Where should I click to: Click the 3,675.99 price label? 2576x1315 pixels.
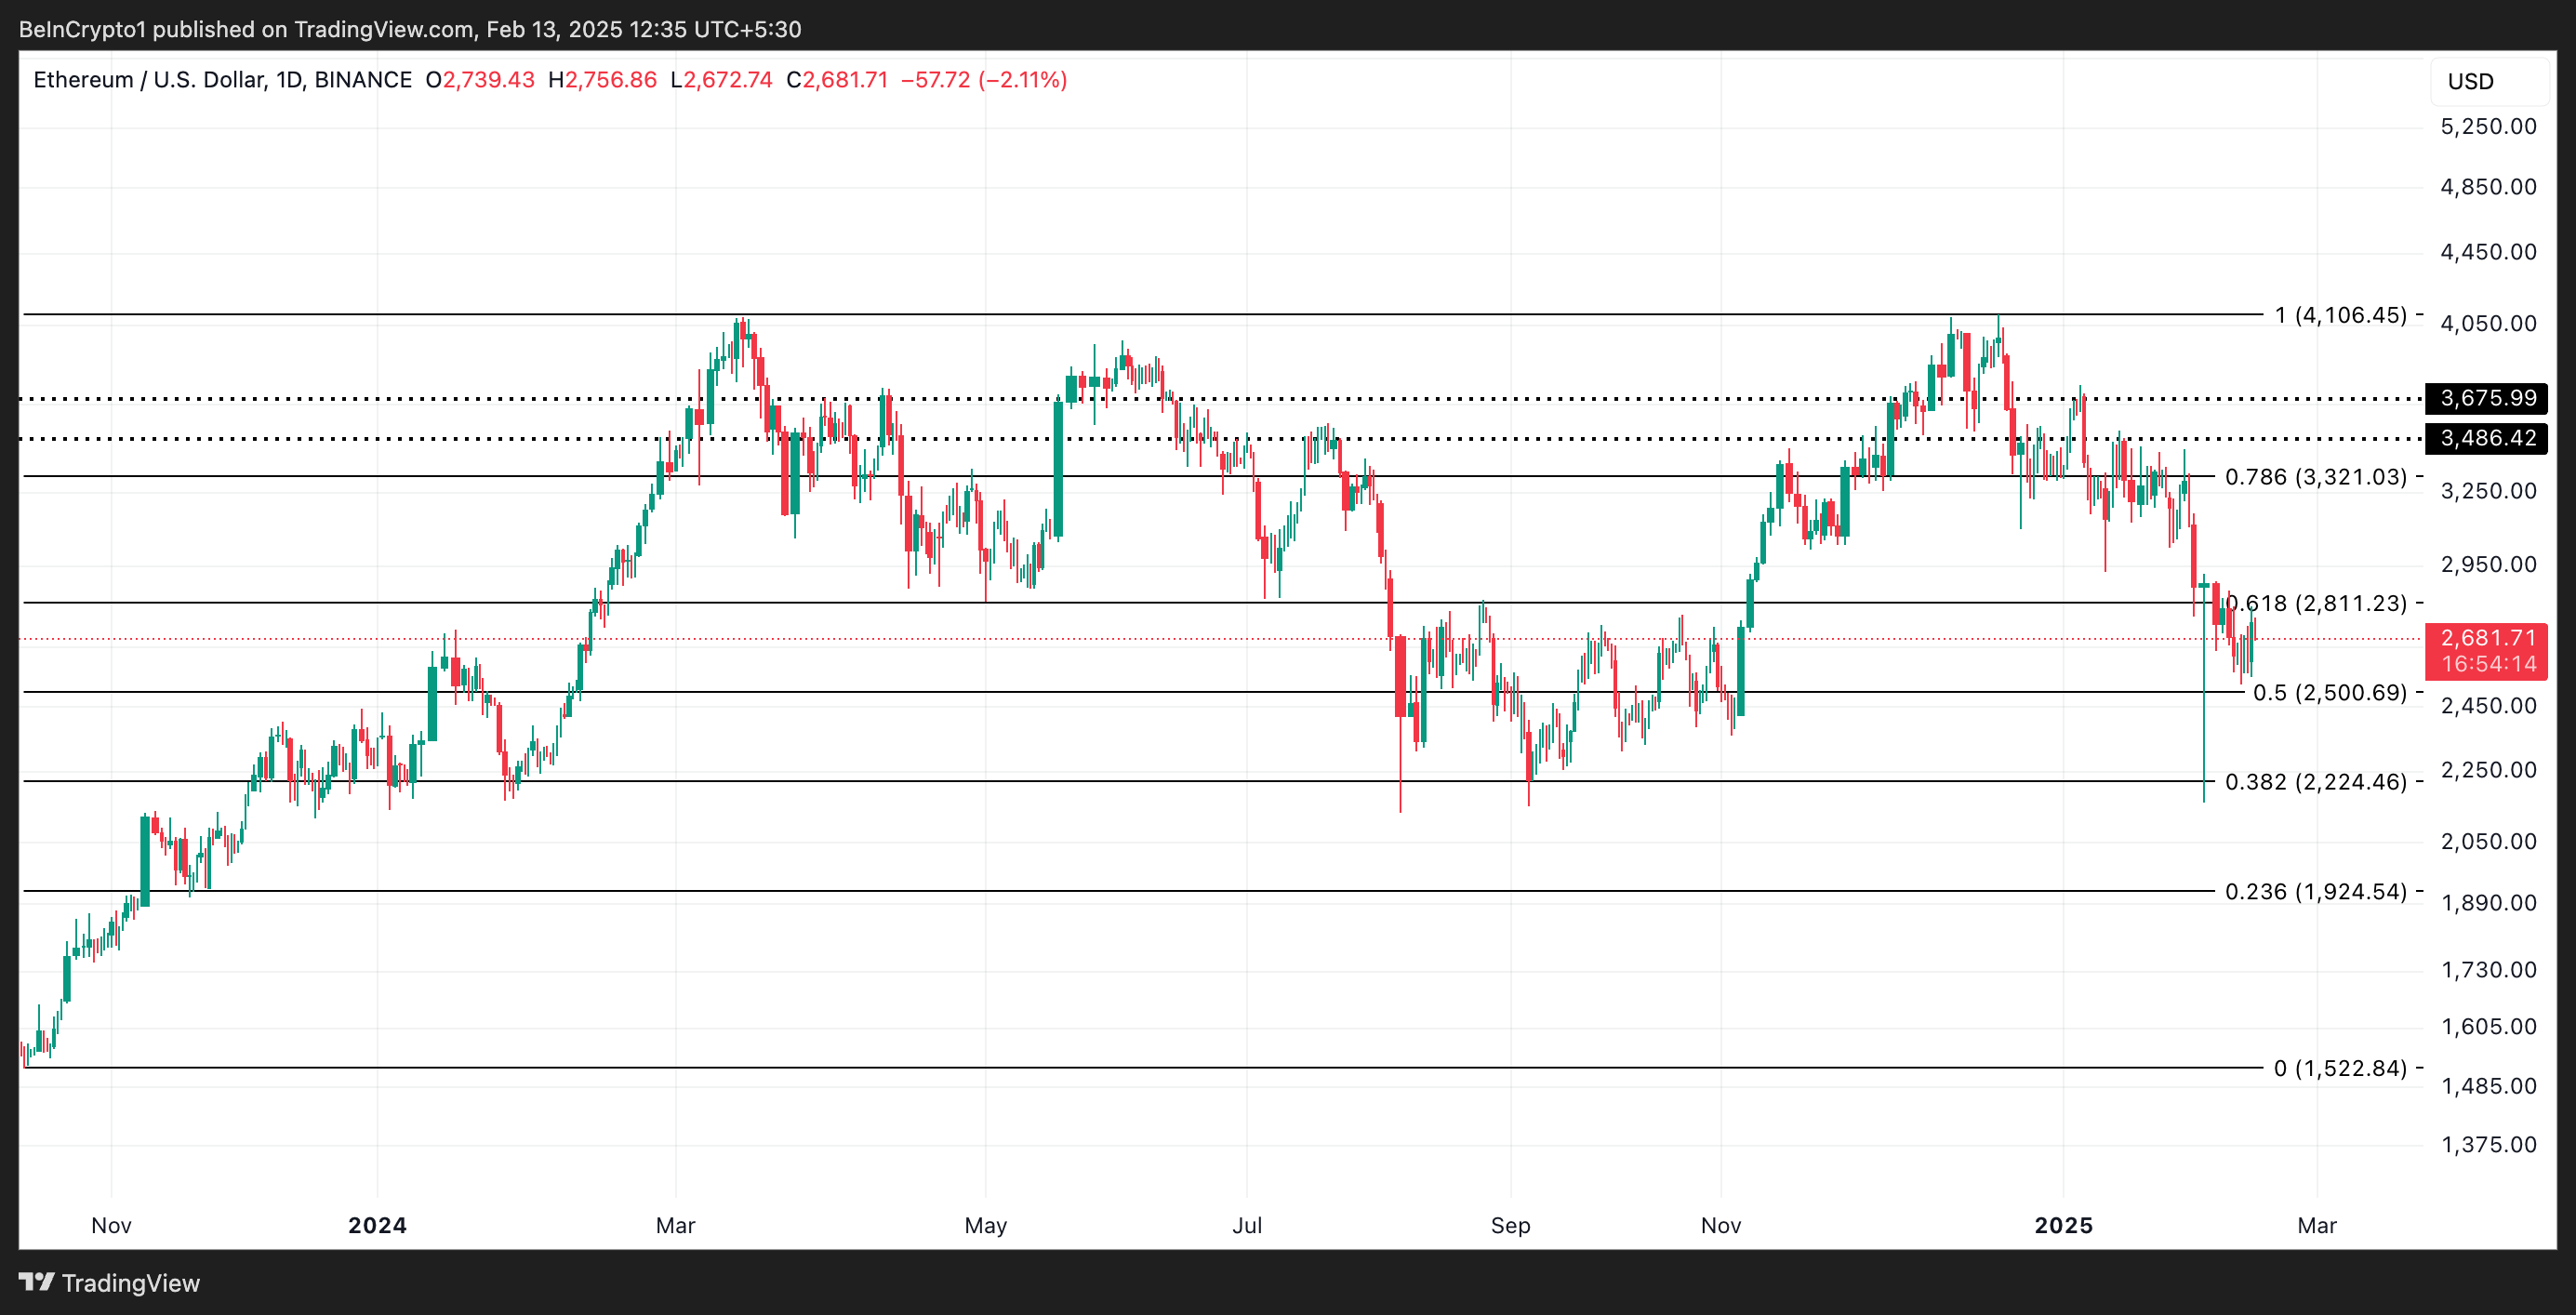2486,398
